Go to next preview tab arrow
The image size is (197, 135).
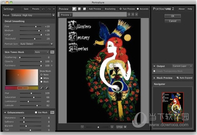tap(133, 14)
